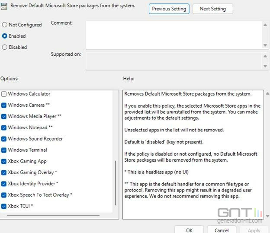This screenshot has width=270, height=233.
Task: Click the Comment box scroll up arrow
Action: [x=265, y=25]
